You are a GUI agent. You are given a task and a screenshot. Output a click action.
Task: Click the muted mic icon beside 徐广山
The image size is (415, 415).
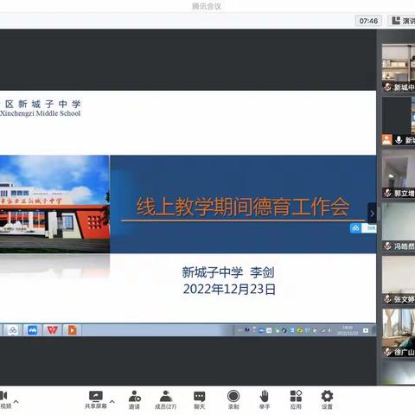(x=387, y=352)
